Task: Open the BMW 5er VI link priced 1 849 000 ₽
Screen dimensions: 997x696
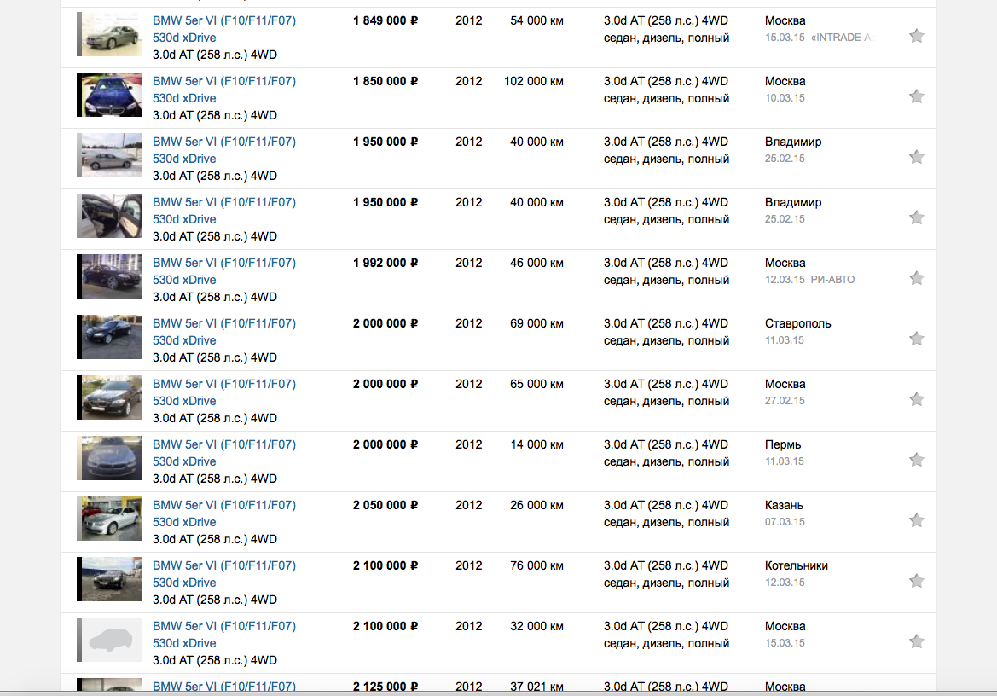Action: 223,20
